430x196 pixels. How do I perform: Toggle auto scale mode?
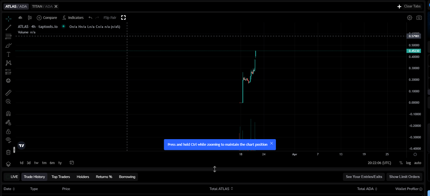point(417,163)
